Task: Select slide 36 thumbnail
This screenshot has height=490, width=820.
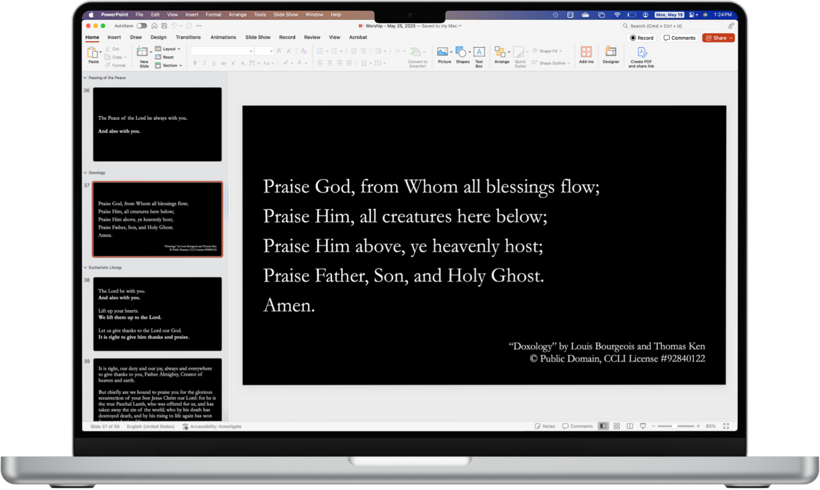Action: click(157, 125)
